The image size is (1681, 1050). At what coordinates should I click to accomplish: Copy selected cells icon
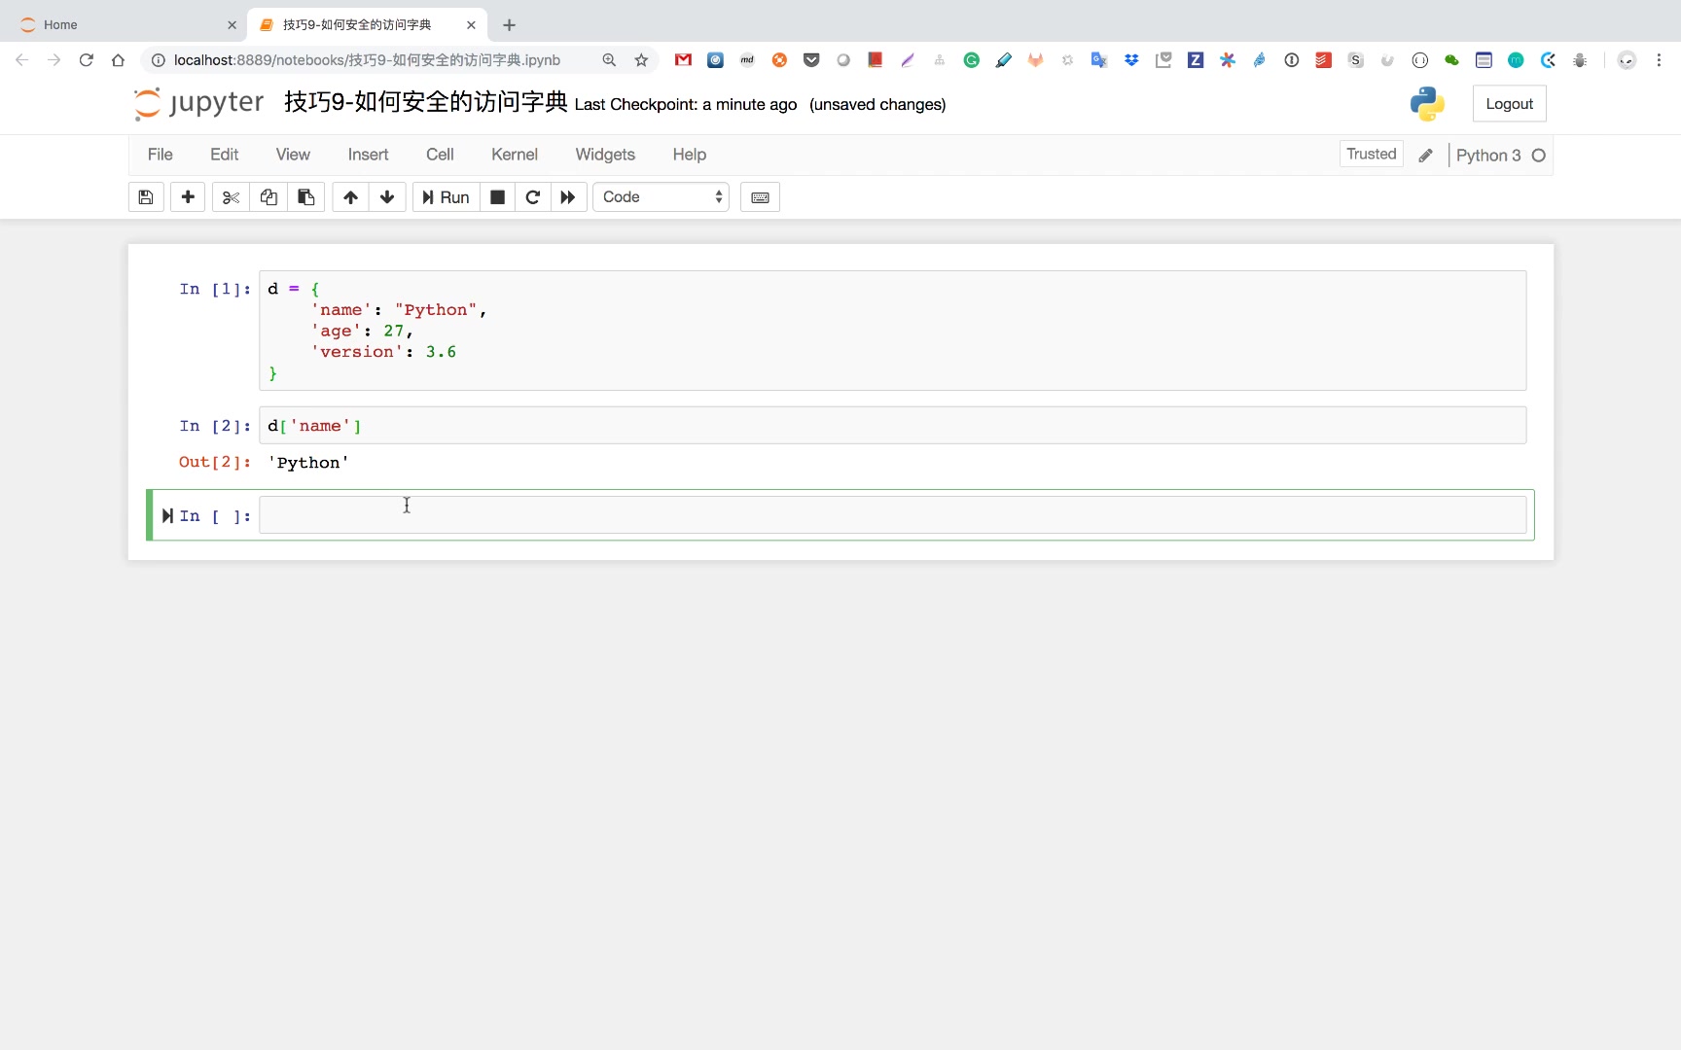(268, 197)
